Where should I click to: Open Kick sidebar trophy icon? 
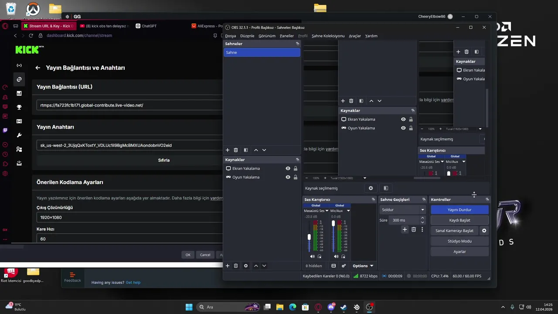(x=19, y=107)
